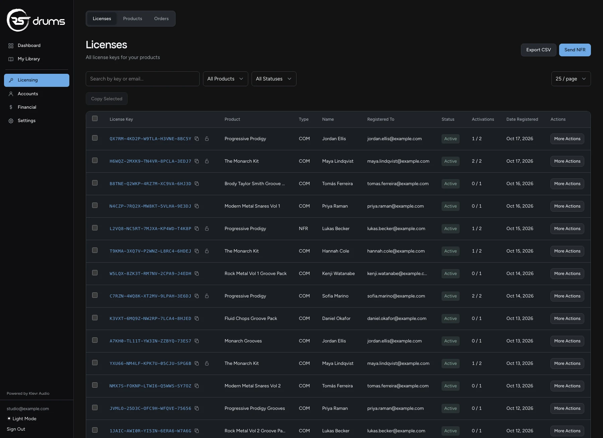Screen dimensions: 603x438
Task: Copy license key NMX7S-FOKNP-LTWI6-Q5WWS-SY70Z
Action: (x=197, y=386)
